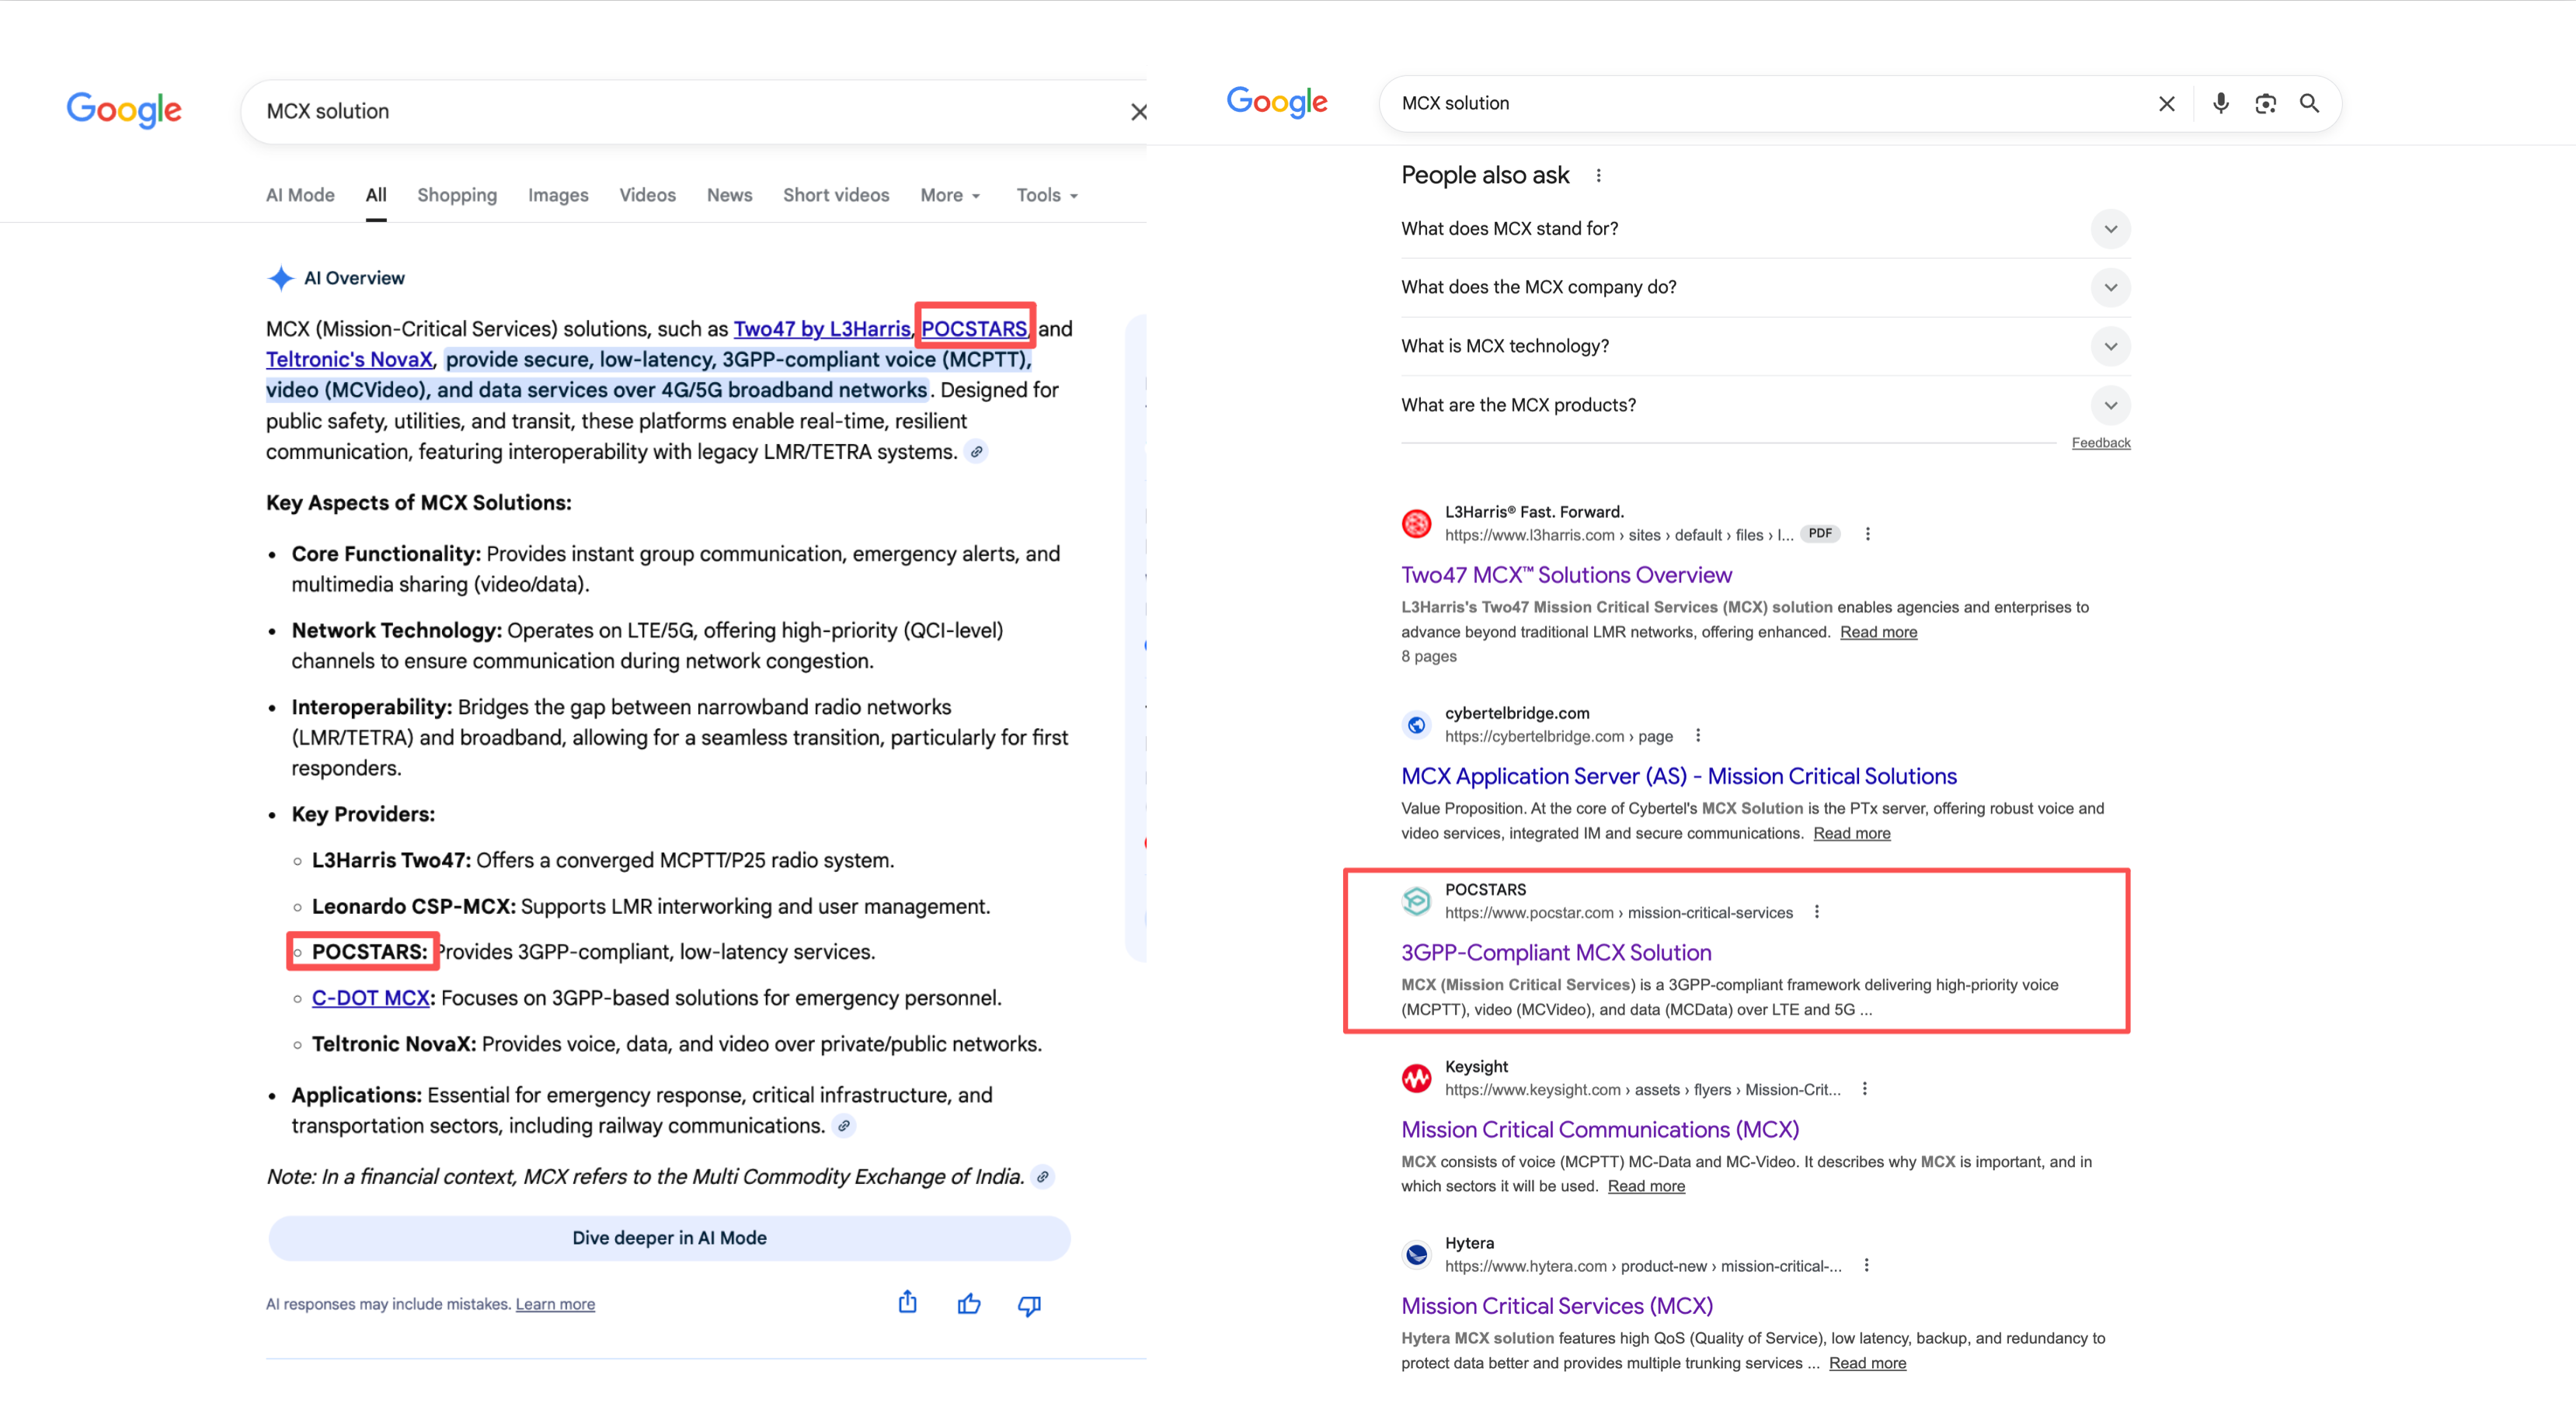Open the More search filters dropdown
Screen dimensions: 2576x1410
(950, 196)
